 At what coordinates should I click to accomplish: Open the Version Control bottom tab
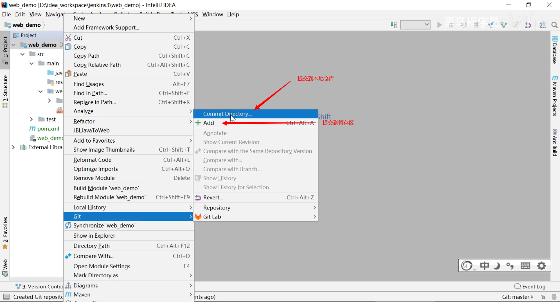tap(39, 287)
